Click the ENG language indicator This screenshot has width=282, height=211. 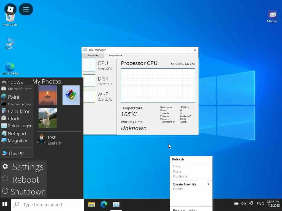[x=260, y=204]
